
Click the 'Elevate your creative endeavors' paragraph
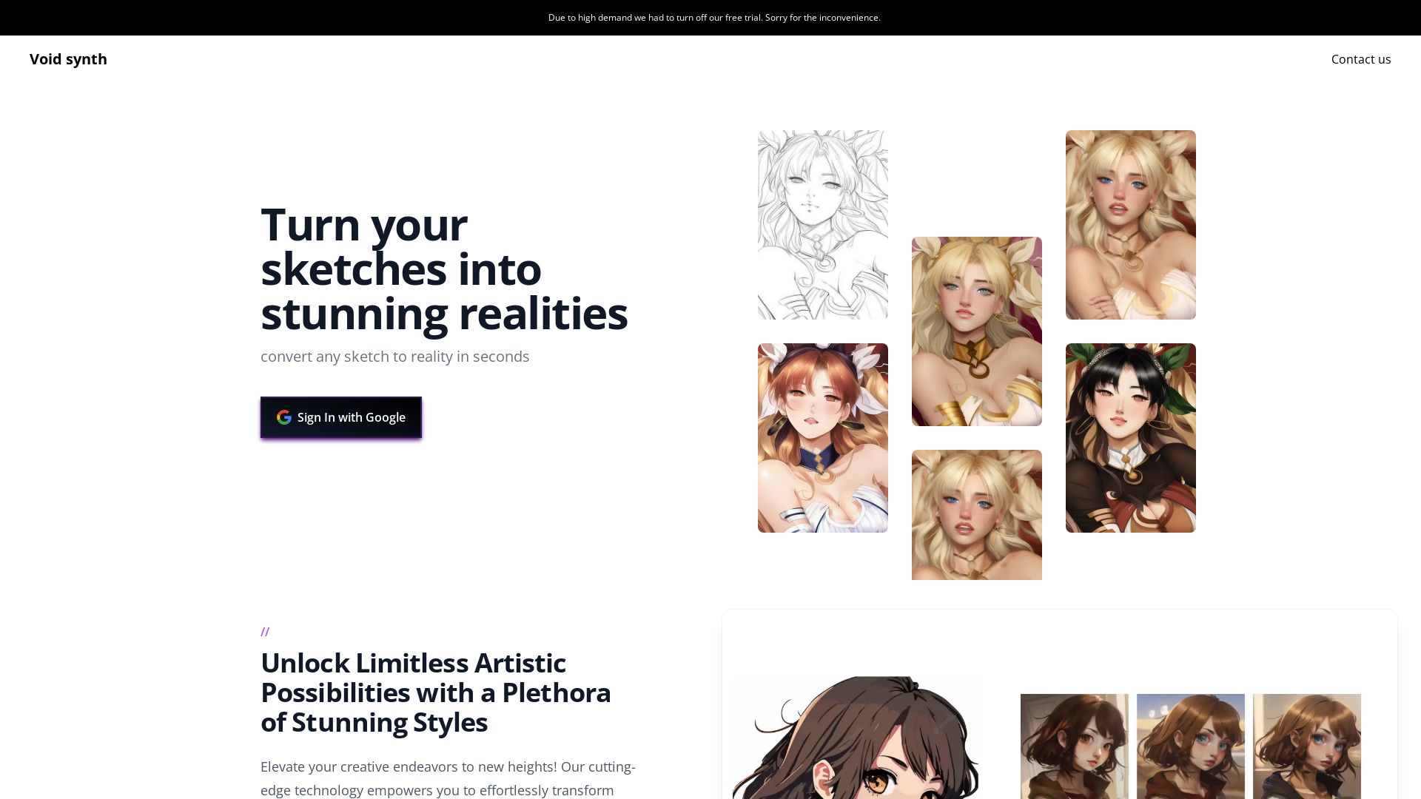pos(448,778)
